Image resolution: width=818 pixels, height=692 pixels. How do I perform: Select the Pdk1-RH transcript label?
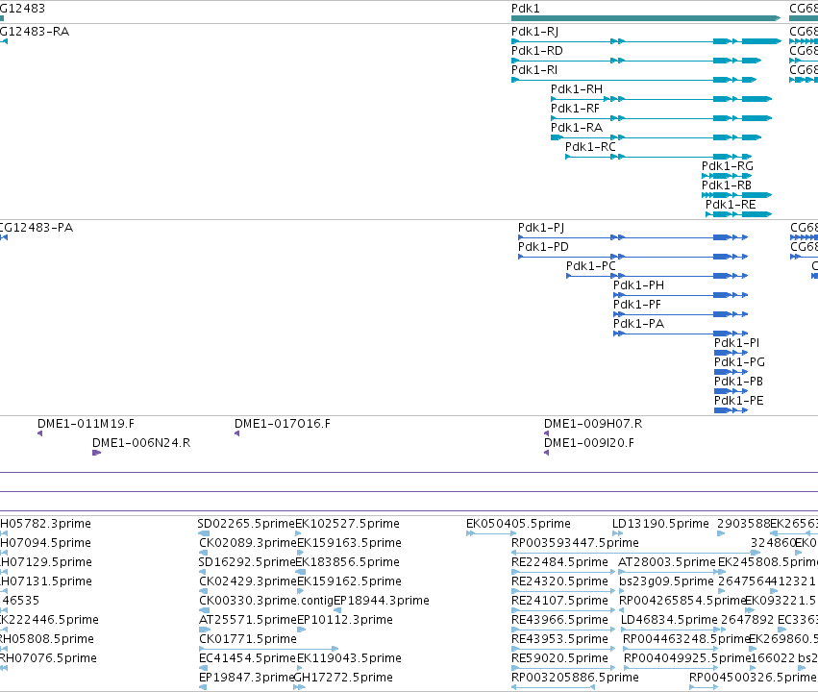pos(577,89)
